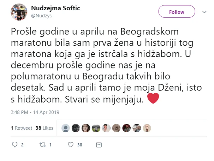Click the third liker's avatar, the dark-haired woman
The width and height of the screenshot is (214, 161).
click(x=86, y=128)
